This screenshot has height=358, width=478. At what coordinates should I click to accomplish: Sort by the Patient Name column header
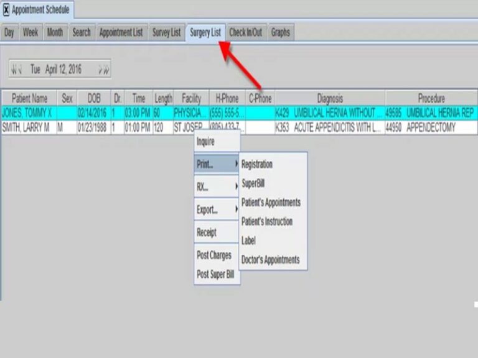pos(30,98)
